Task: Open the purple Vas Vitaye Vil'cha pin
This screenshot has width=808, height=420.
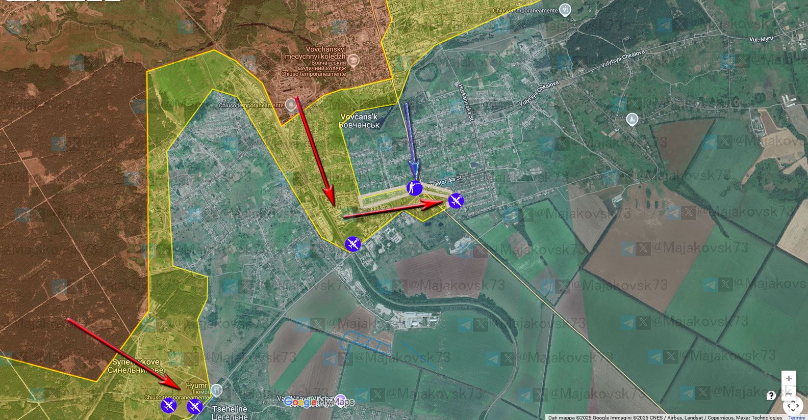Action: [341, 401]
